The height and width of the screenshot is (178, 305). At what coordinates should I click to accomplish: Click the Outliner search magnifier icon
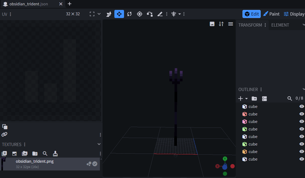point(290,99)
